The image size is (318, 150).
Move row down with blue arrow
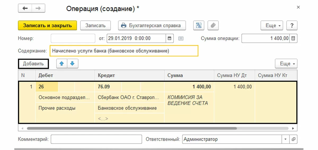pos(73,64)
